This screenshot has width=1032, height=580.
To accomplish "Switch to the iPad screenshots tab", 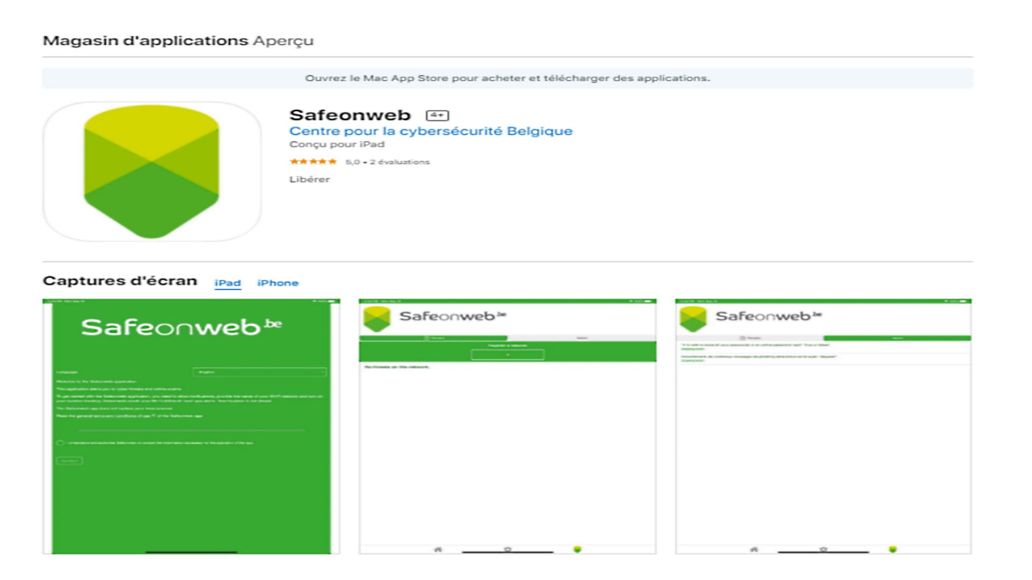I will coord(227,283).
